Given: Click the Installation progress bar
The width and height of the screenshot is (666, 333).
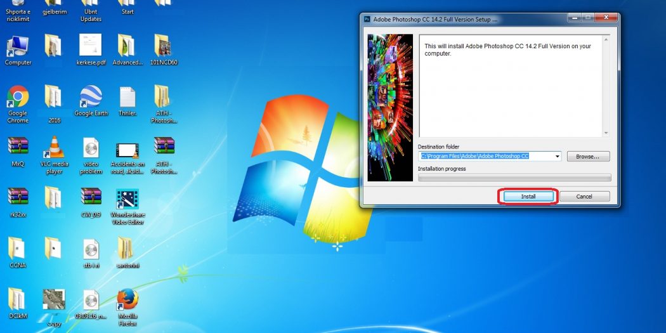Looking at the screenshot, I should click(x=514, y=178).
